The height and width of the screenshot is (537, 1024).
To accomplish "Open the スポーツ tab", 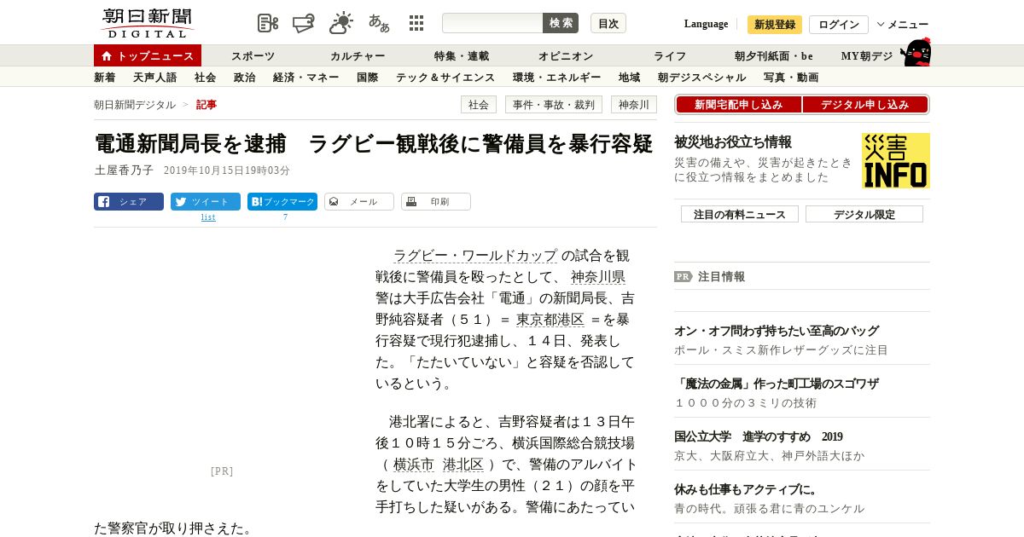I will tap(253, 56).
